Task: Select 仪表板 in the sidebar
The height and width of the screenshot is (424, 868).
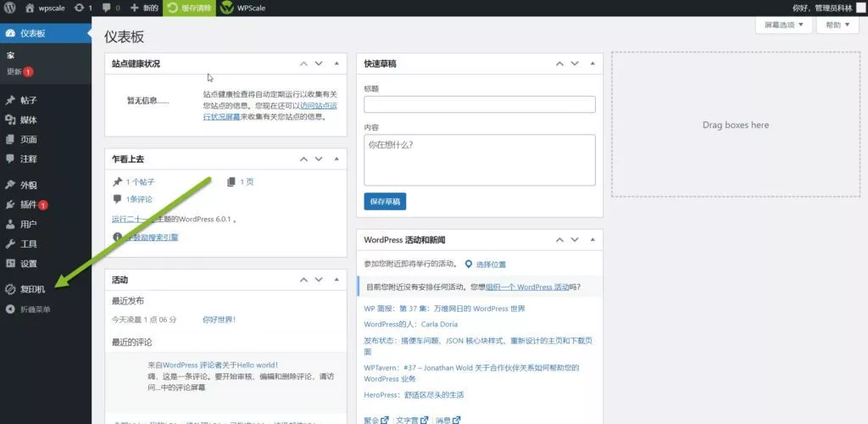Action: point(46,33)
